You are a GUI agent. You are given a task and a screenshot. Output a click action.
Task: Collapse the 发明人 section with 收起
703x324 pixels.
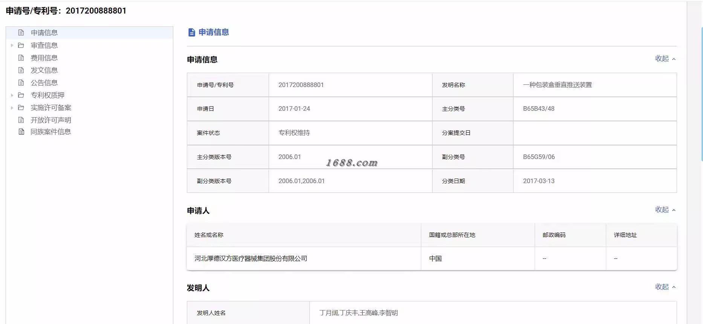click(x=665, y=287)
